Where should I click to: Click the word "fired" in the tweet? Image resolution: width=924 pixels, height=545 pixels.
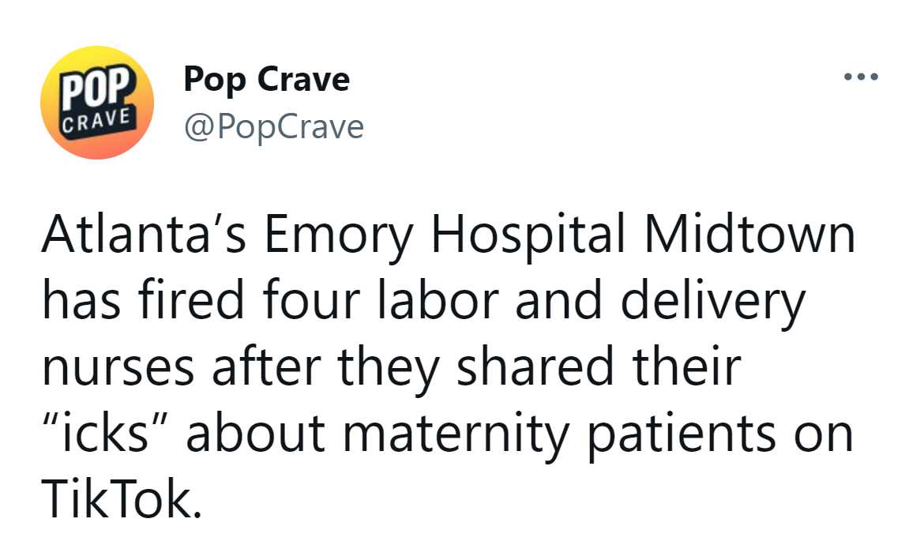coord(191,300)
